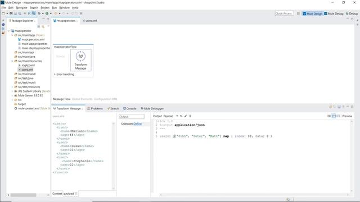The width and height of the screenshot is (360, 202).
Task: Select mule-app.properties file in tree
Action: click(34, 44)
